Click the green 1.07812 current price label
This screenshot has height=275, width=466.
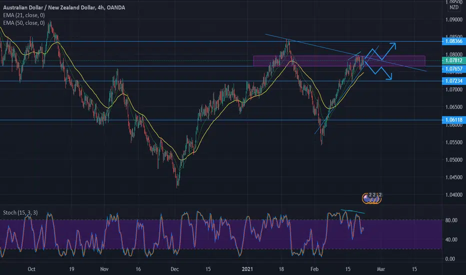click(454, 60)
